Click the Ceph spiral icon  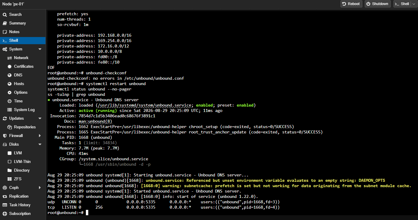[4, 187]
